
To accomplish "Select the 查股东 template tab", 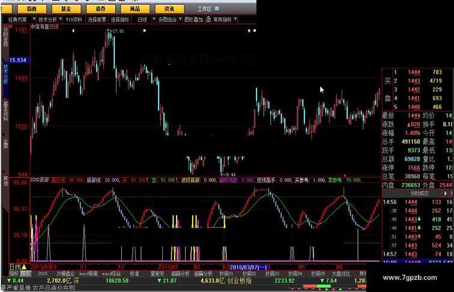I will pos(157,273).
